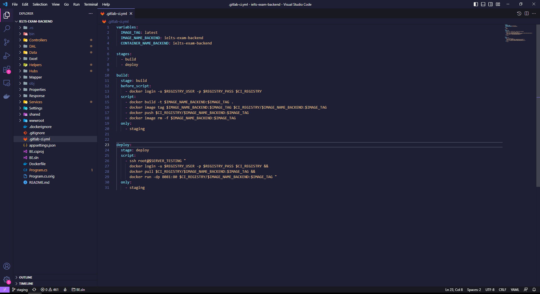
Task: Open the Selection menu
Action: [x=40, y=4]
